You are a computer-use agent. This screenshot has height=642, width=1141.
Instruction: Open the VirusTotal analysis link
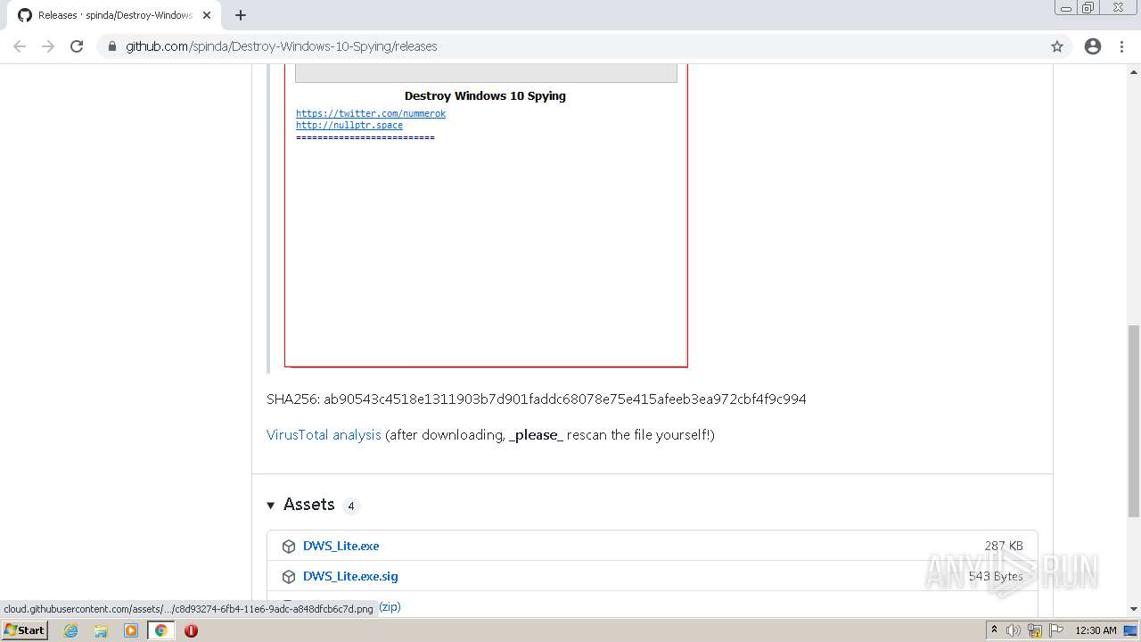click(x=324, y=435)
